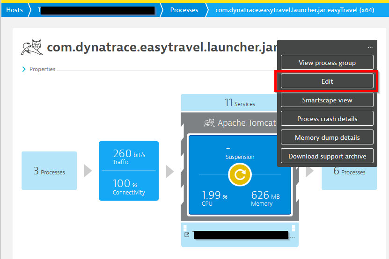This screenshot has width=389, height=259.
Task: Go to the Processes breadcrumb
Action: tap(184, 10)
